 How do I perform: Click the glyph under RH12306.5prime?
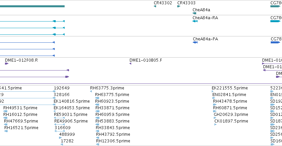pos(98,144)
